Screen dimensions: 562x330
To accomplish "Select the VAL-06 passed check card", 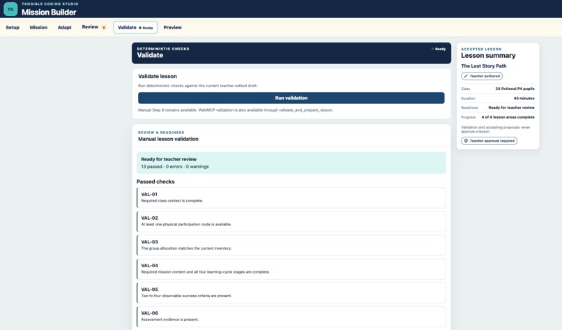I will click(x=291, y=316).
